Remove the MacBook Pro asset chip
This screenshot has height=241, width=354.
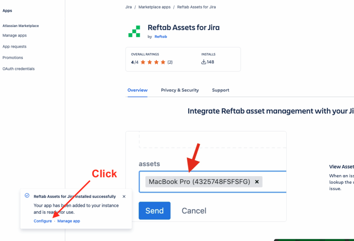[257, 181]
